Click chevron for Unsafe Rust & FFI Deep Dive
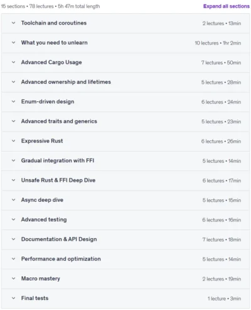The image size is (251, 310). coord(14,180)
